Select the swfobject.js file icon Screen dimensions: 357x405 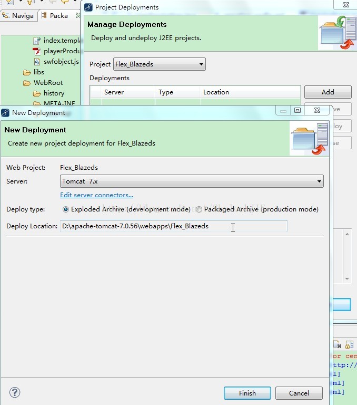(37, 62)
